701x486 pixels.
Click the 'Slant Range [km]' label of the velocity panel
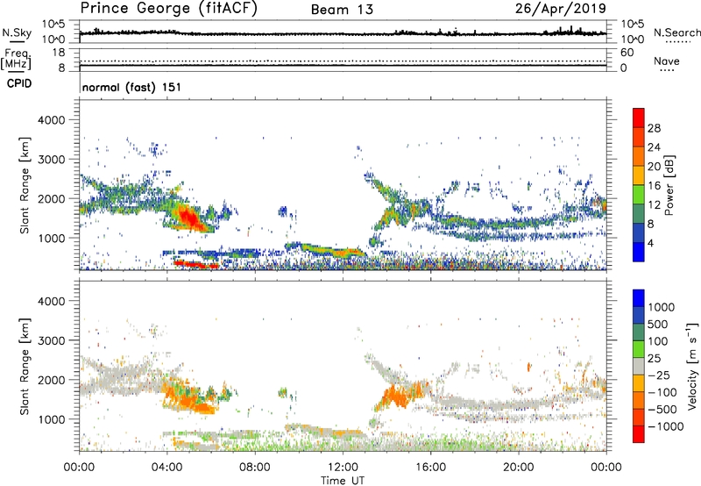coord(25,367)
